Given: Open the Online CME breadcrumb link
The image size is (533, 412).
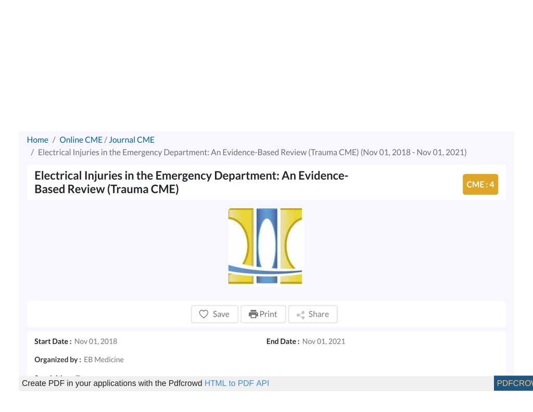Looking at the screenshot, I should [81, 140].
